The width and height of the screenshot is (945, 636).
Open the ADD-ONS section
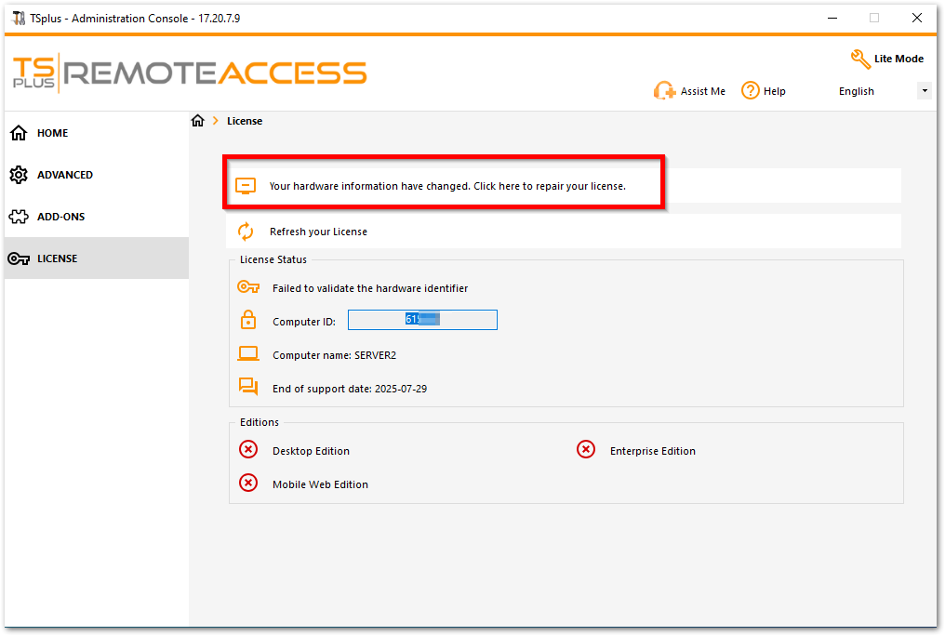[x=60, y=217]
